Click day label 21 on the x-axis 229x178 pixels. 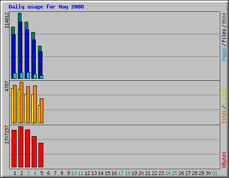click(148, 173)
